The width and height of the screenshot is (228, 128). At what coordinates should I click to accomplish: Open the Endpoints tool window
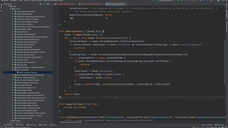coord(9,125)
